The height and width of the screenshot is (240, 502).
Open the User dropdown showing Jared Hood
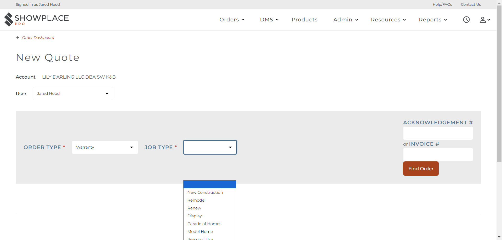(x=73, y=93)
